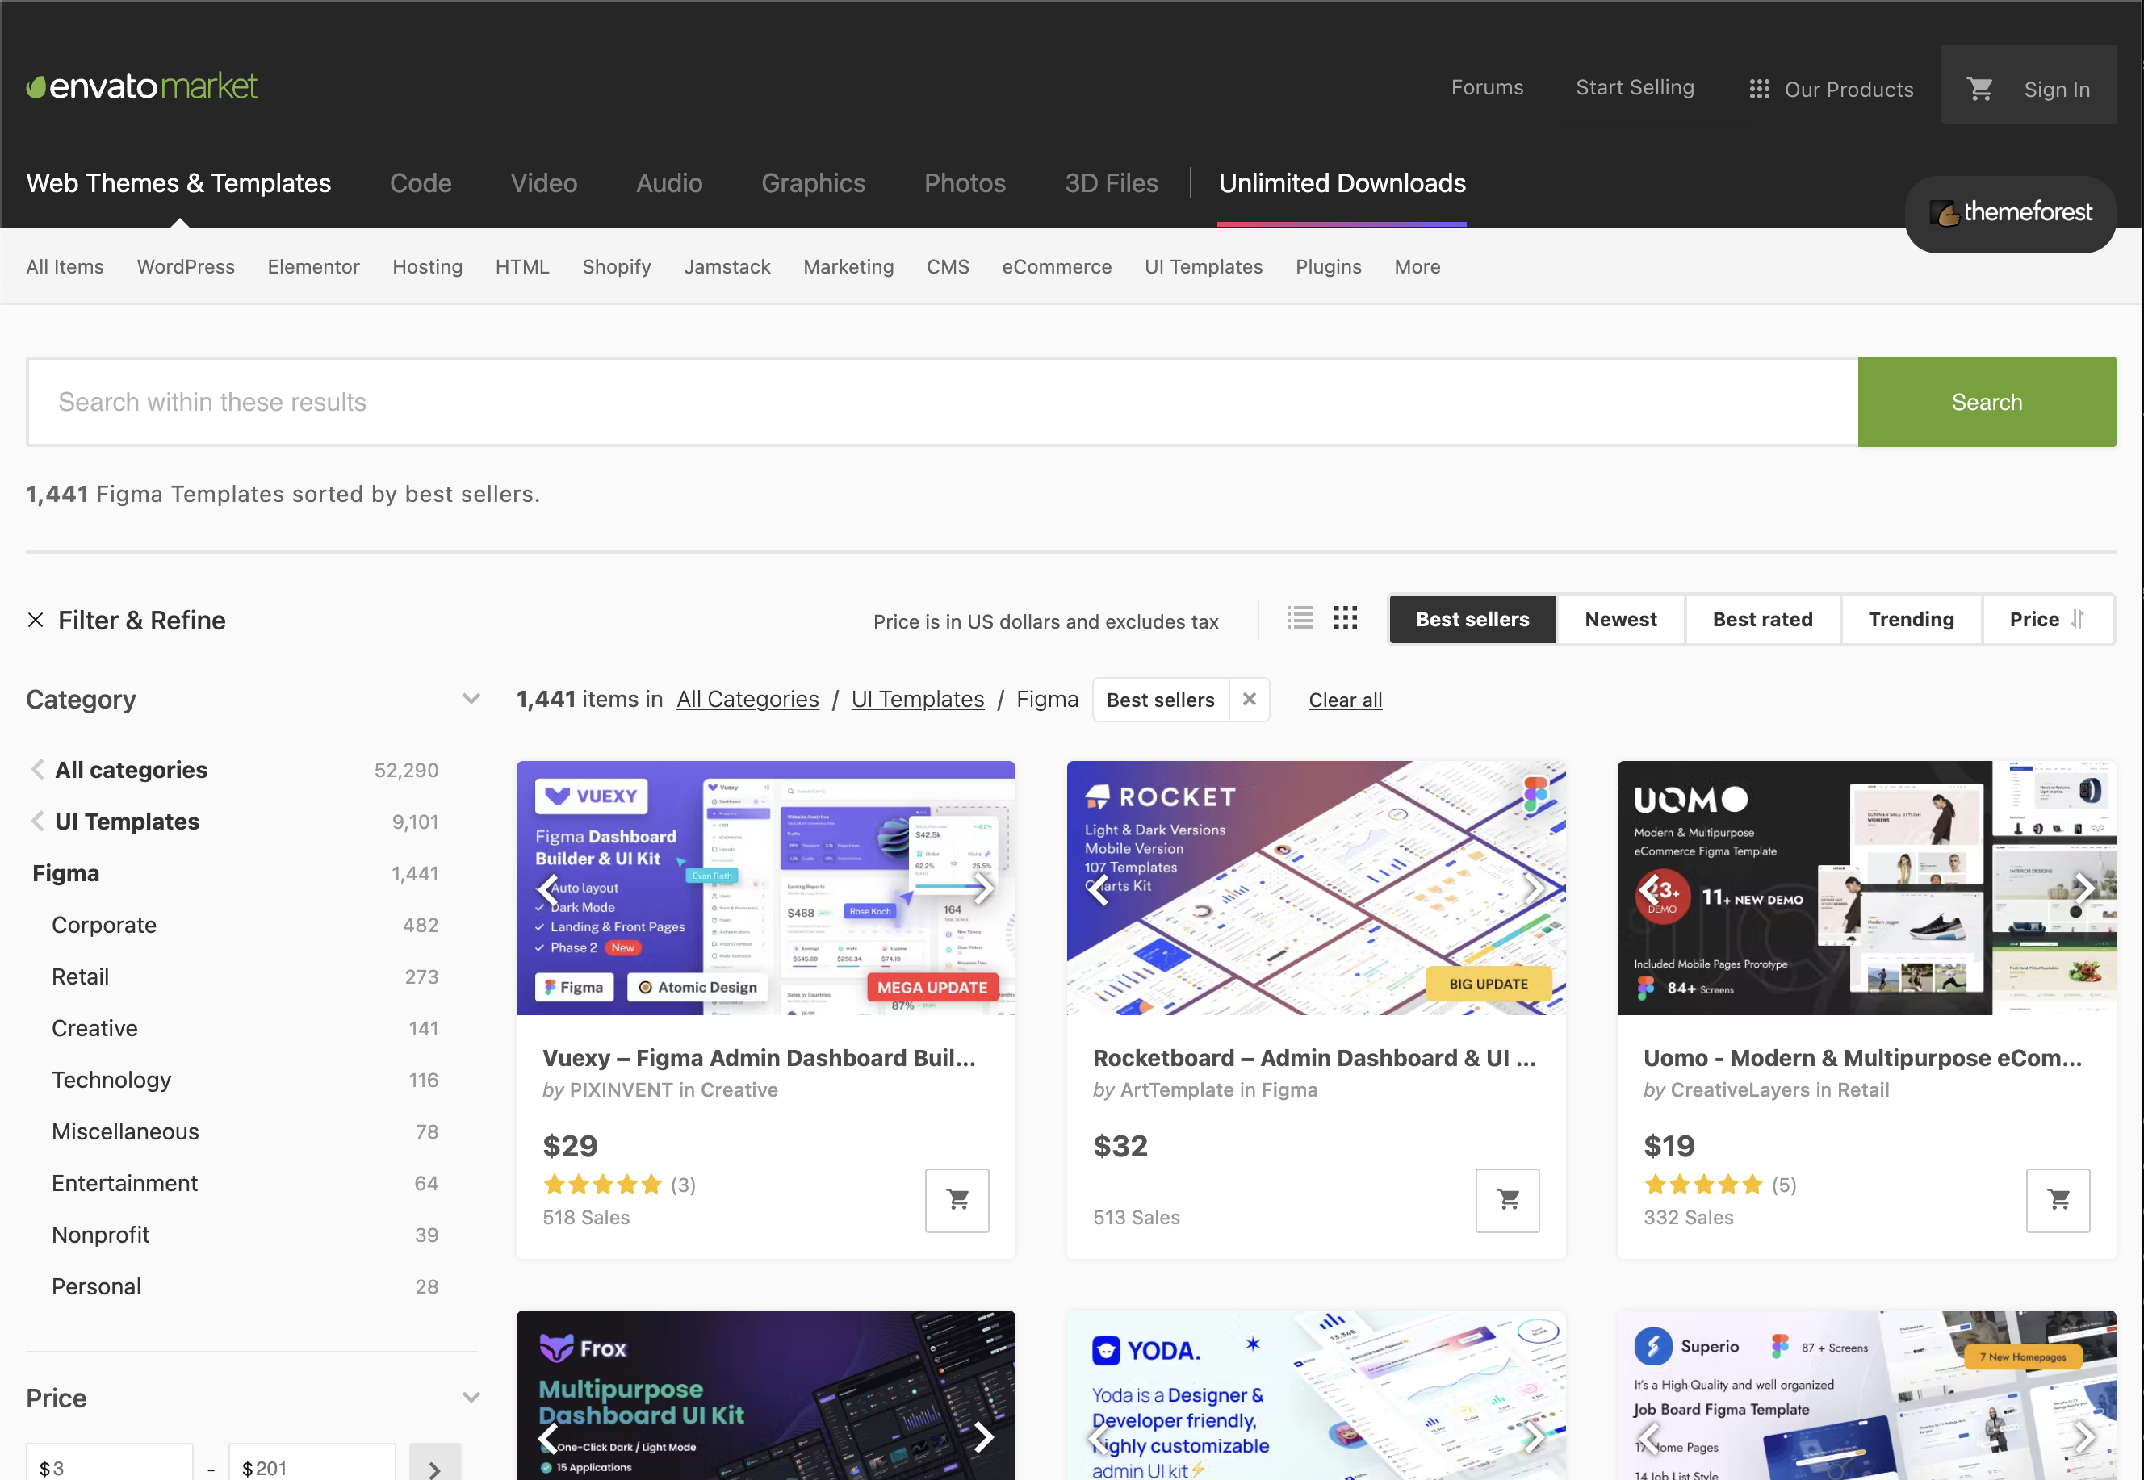This screenshot has height=1480, width=2144.
Task: Open the PIXINVENT author profile
Action: point(621,1089)
